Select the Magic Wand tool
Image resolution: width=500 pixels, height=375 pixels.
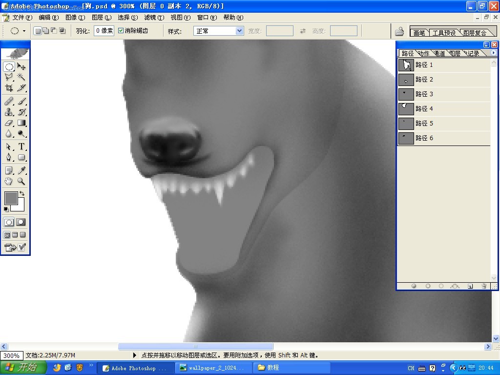pos(21,77)
